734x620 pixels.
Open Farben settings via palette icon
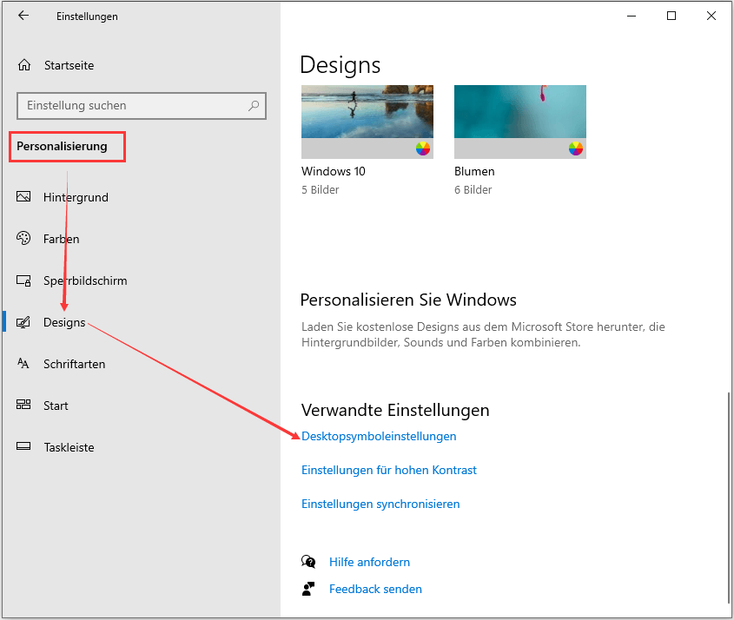pos(23,239)
